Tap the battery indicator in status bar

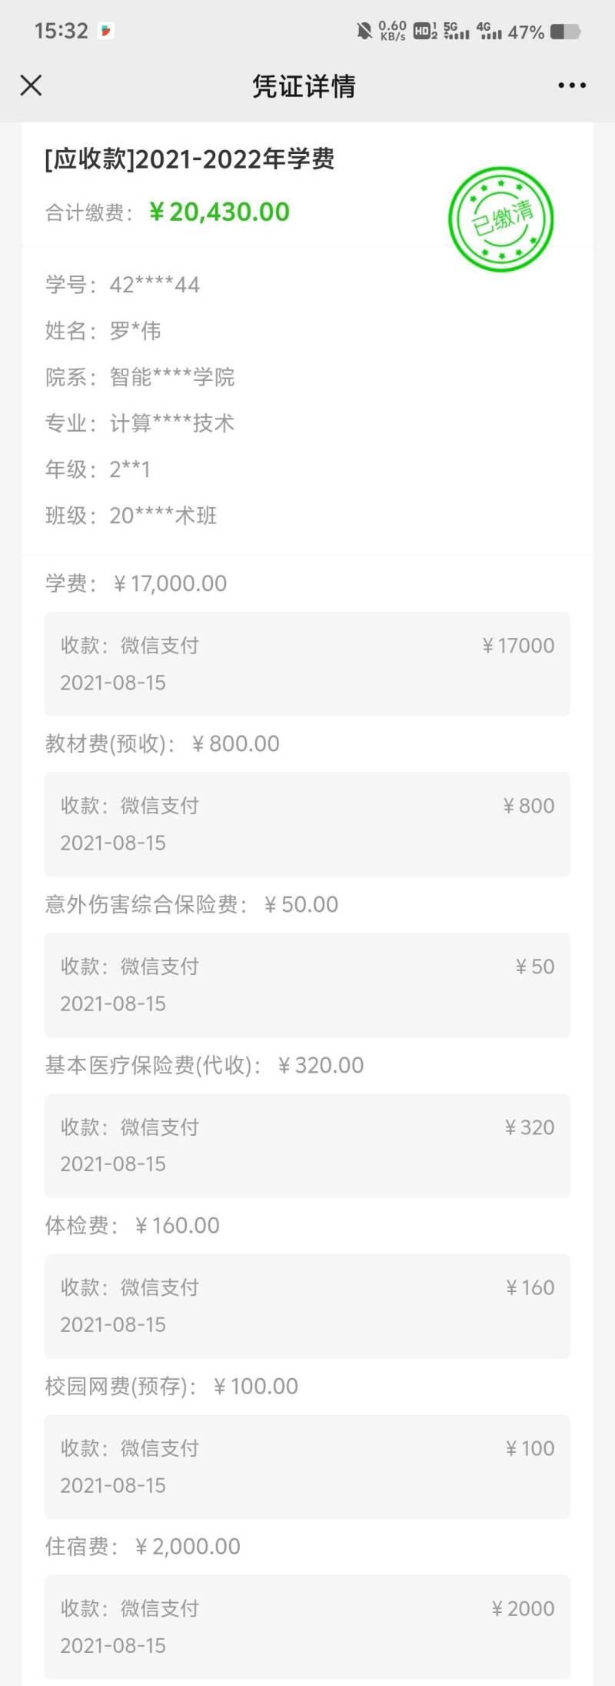tap(566, 32)
